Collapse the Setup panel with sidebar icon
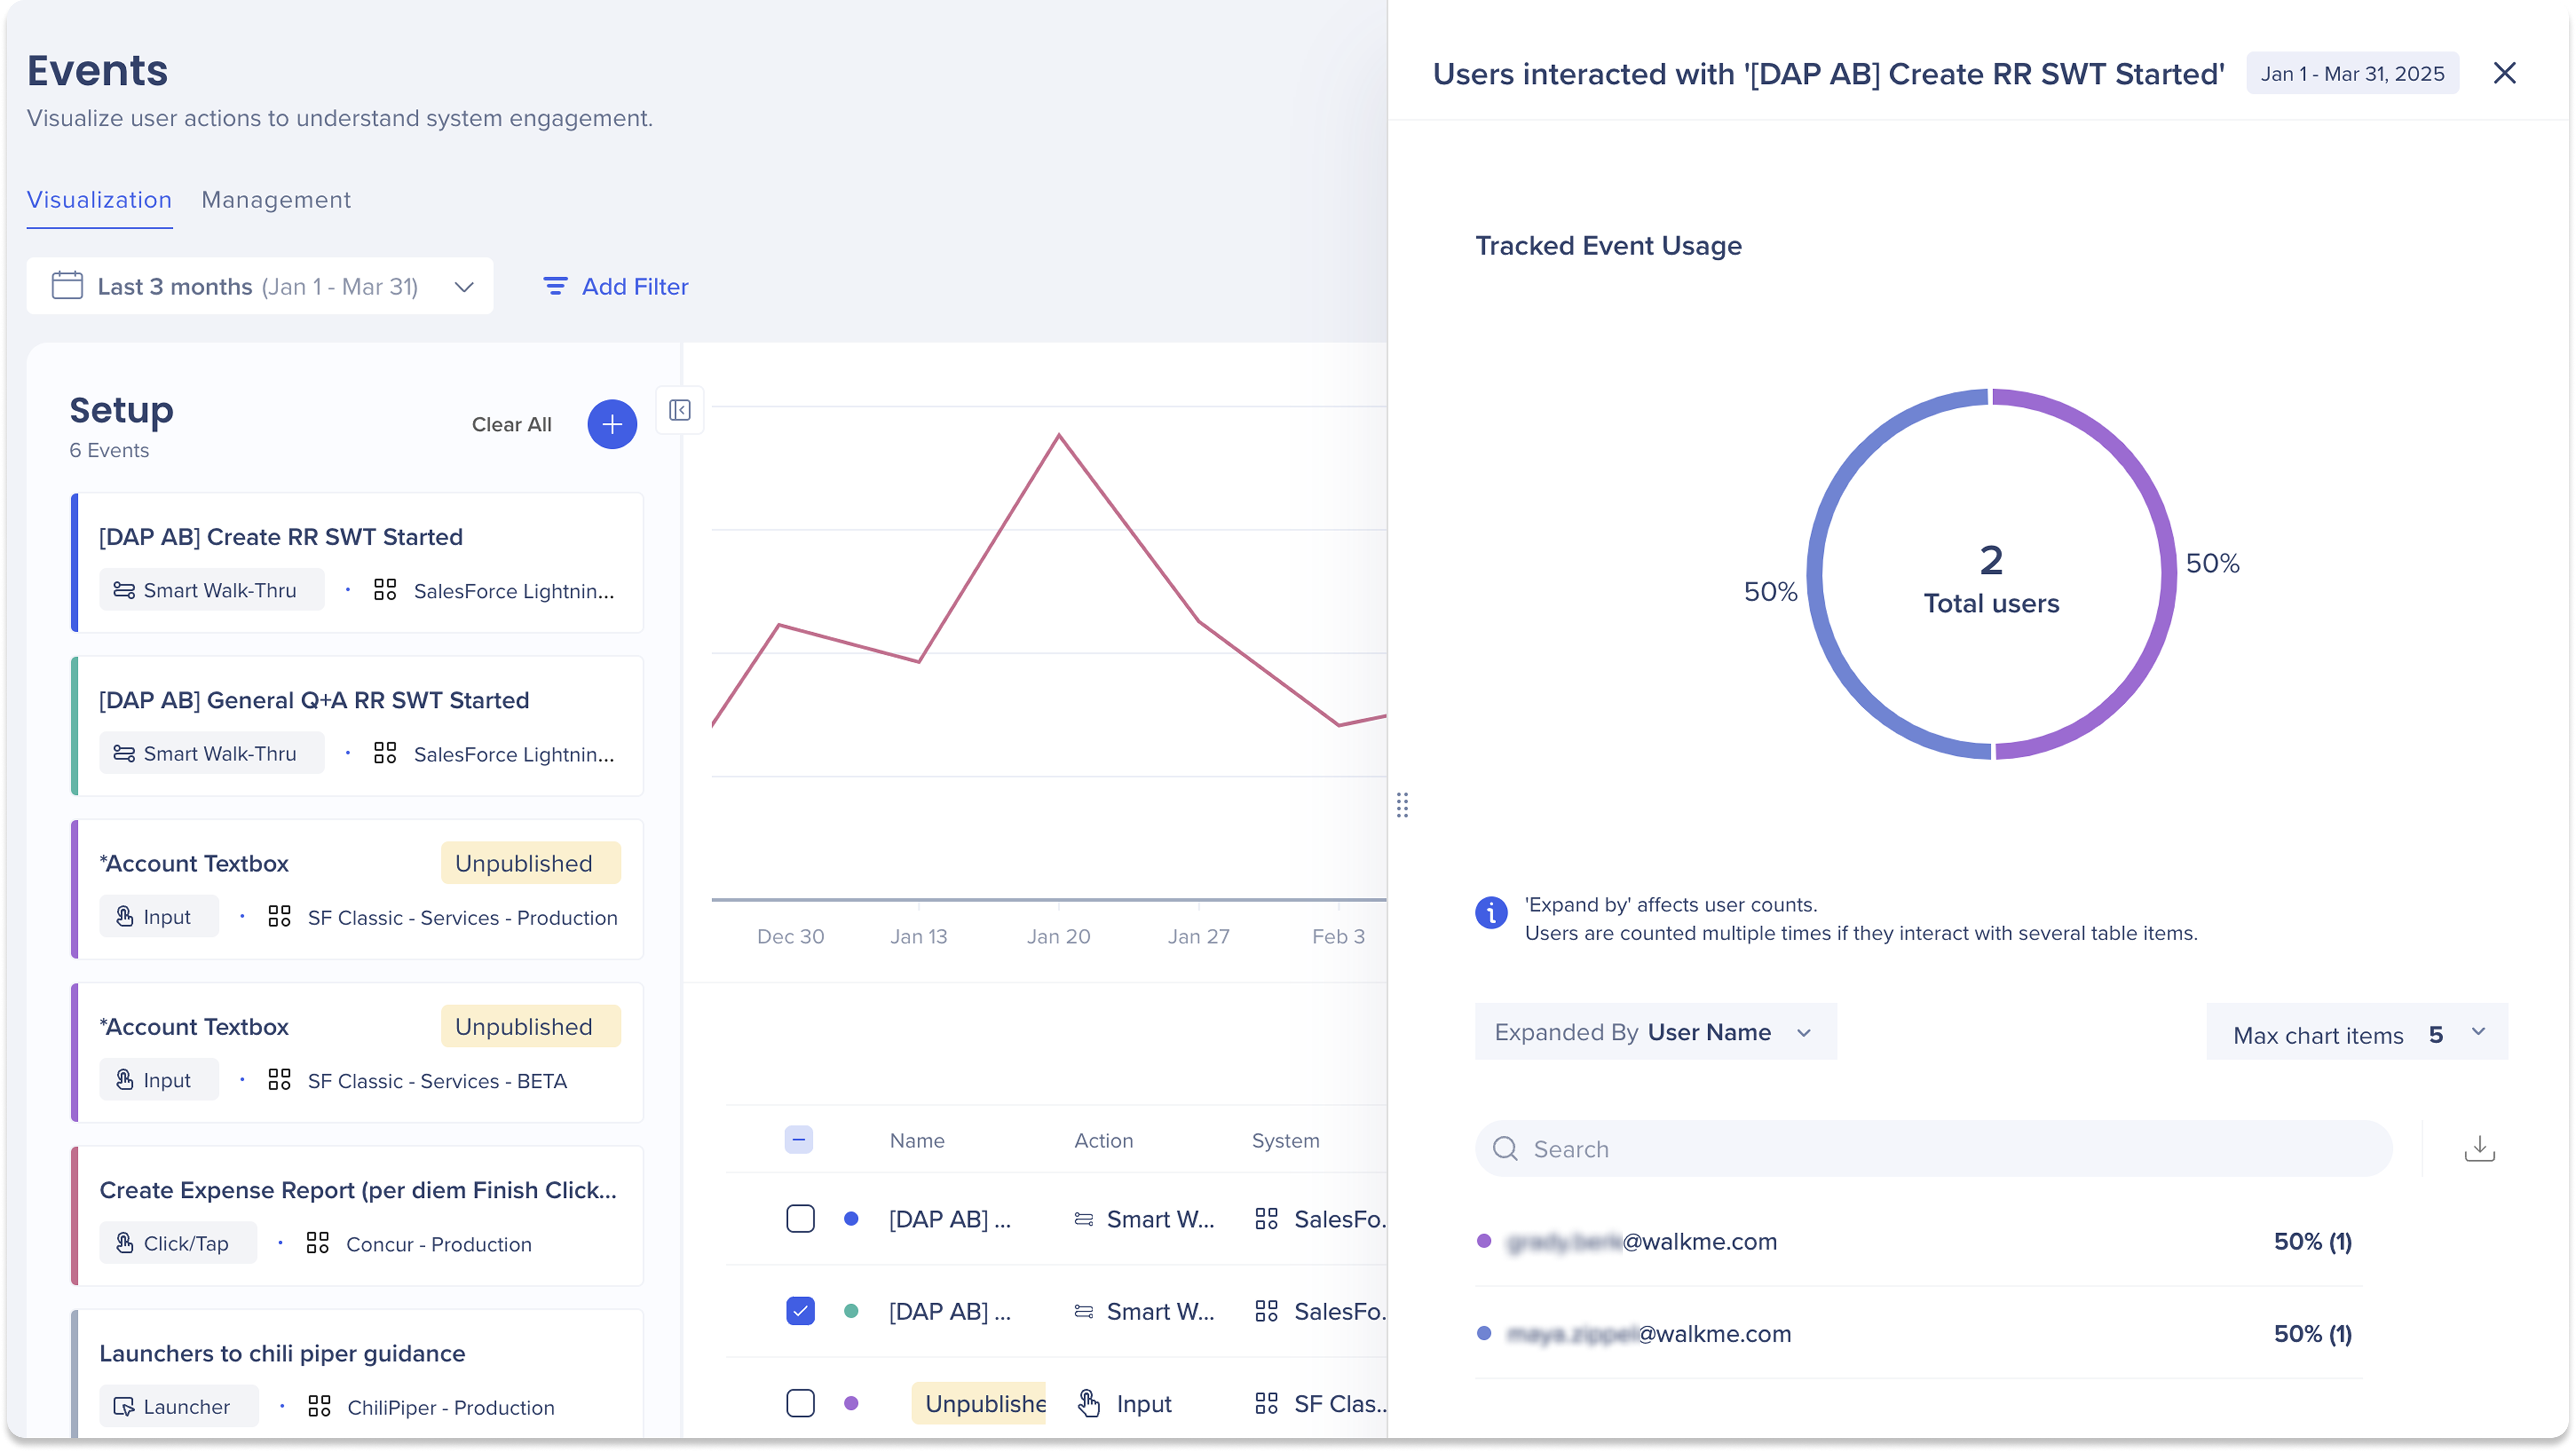This screenshot has width=2576, height=1452. coord(680,410)
